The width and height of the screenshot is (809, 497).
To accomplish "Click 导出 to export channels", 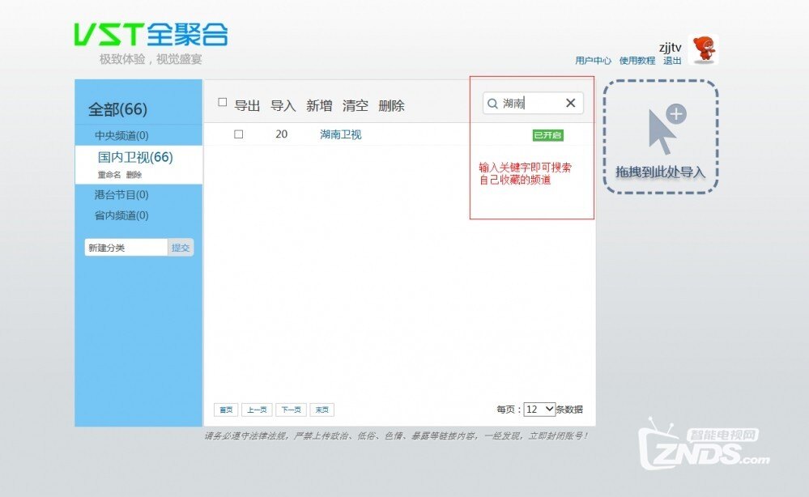I will (x=247, y=105).
